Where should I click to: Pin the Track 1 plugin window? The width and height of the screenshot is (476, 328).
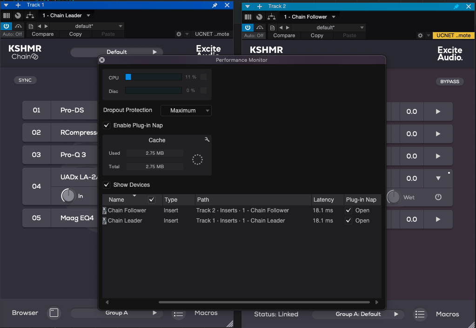pyautogui.click(x=215, y=5)
